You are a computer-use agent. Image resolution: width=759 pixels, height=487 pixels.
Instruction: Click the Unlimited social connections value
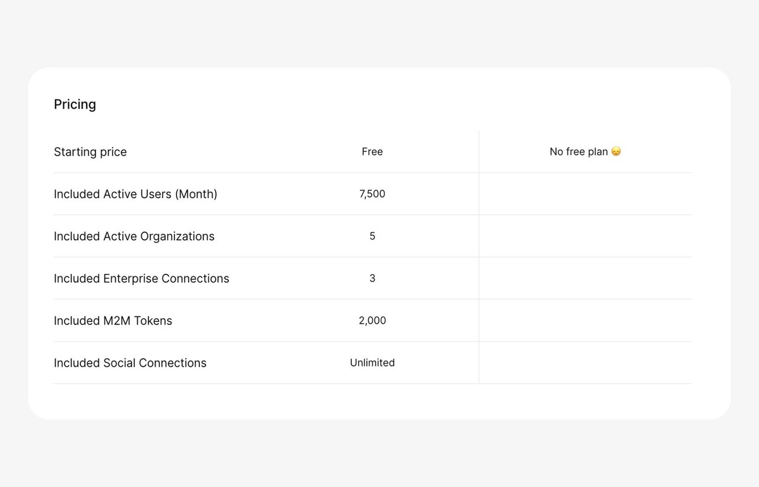tap(372, 362)
